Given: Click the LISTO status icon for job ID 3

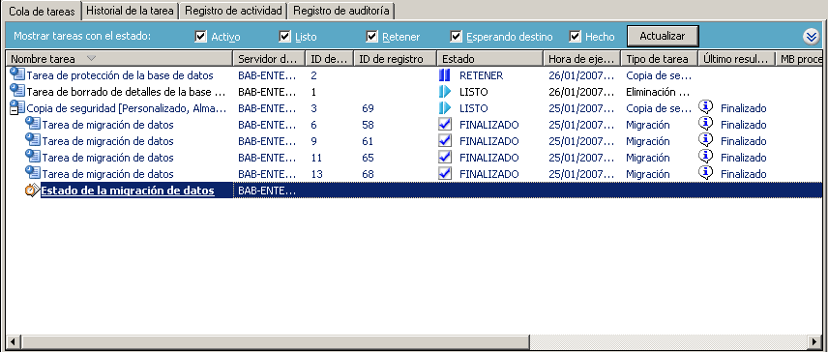Looking at the screenshot, I should pos(445,107).
